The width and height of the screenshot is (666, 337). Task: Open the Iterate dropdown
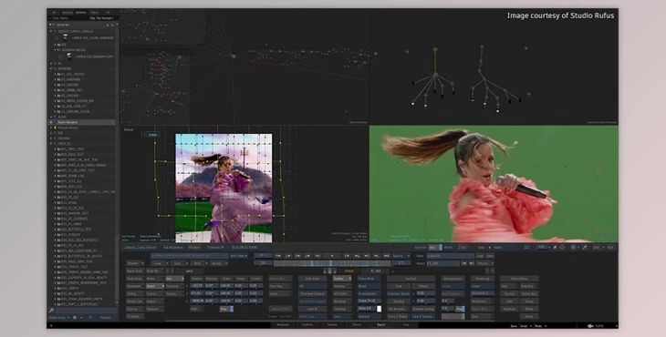(219, 263)
